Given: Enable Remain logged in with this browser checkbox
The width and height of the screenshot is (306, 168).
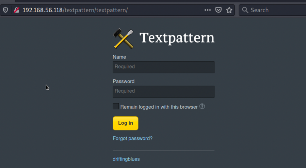Looking at the screenshot, I should (116, 106).
